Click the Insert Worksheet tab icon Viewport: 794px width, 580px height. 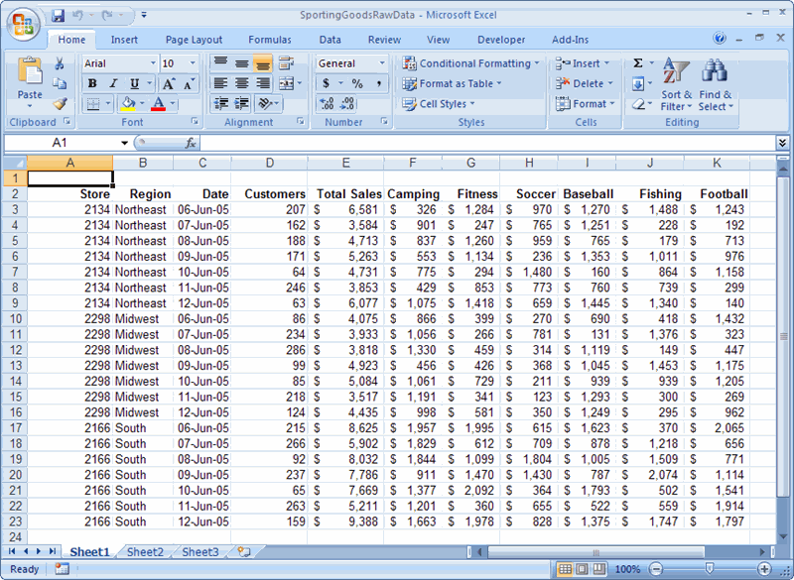244,551
